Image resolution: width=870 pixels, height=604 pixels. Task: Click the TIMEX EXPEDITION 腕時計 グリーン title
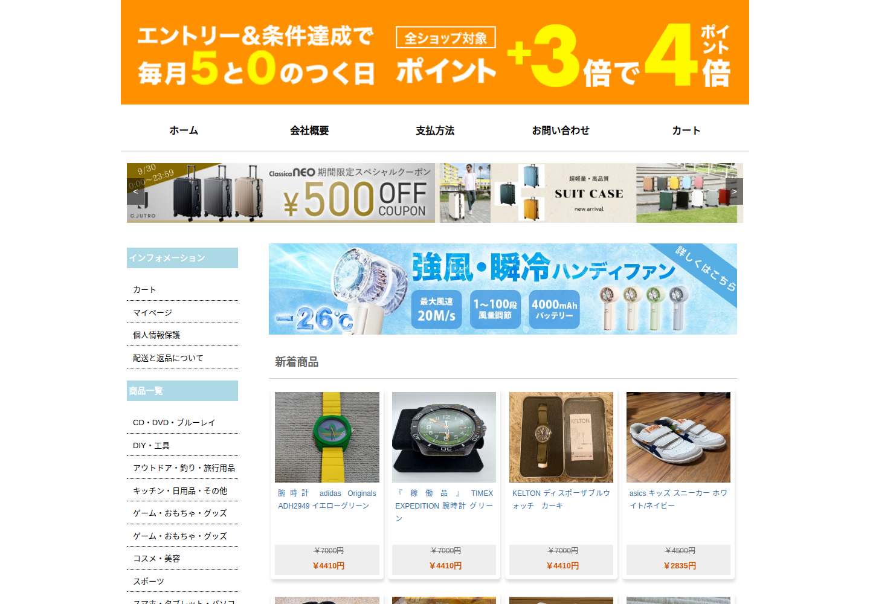tap(444, 506)
